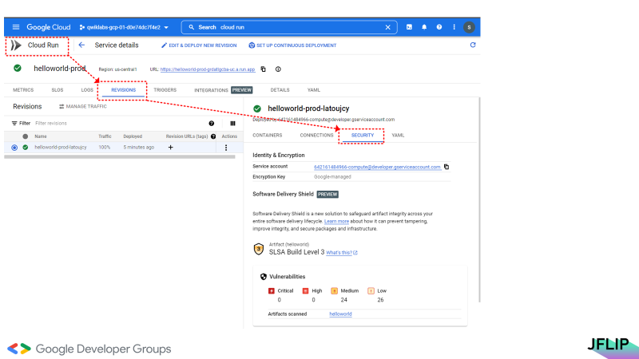This screenshot has height=359, width=639.
Task: Click the revisions horizontal scrollbar
Action: pyautogui.click(x=119, y=156)
